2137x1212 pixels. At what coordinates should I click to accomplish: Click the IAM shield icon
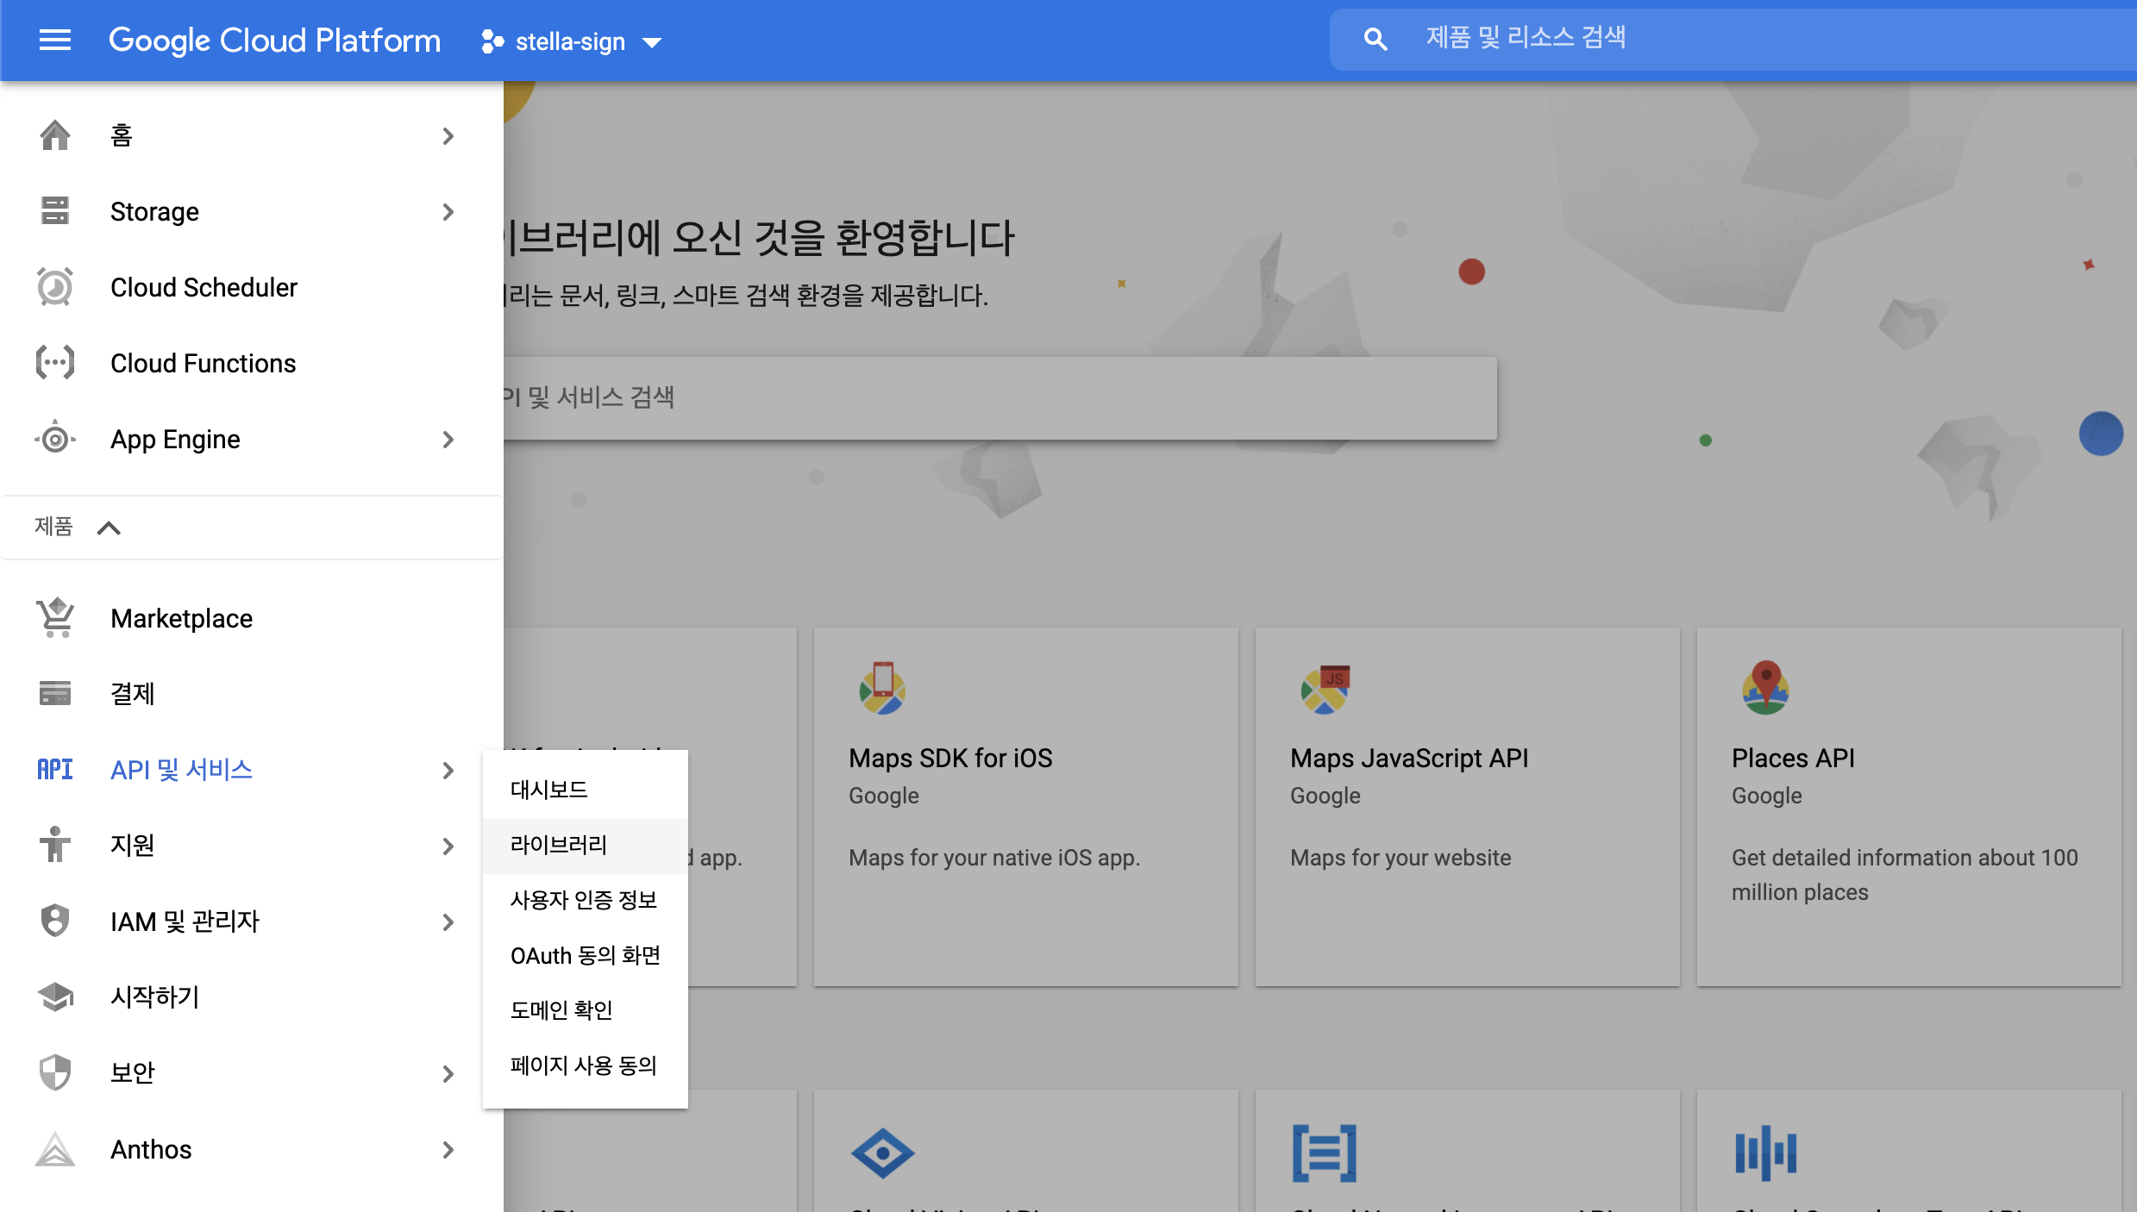[55, 921]
